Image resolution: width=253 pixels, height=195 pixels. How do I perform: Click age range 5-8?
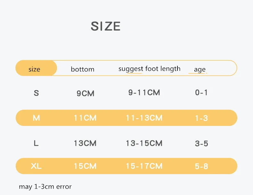coord(201,166)
